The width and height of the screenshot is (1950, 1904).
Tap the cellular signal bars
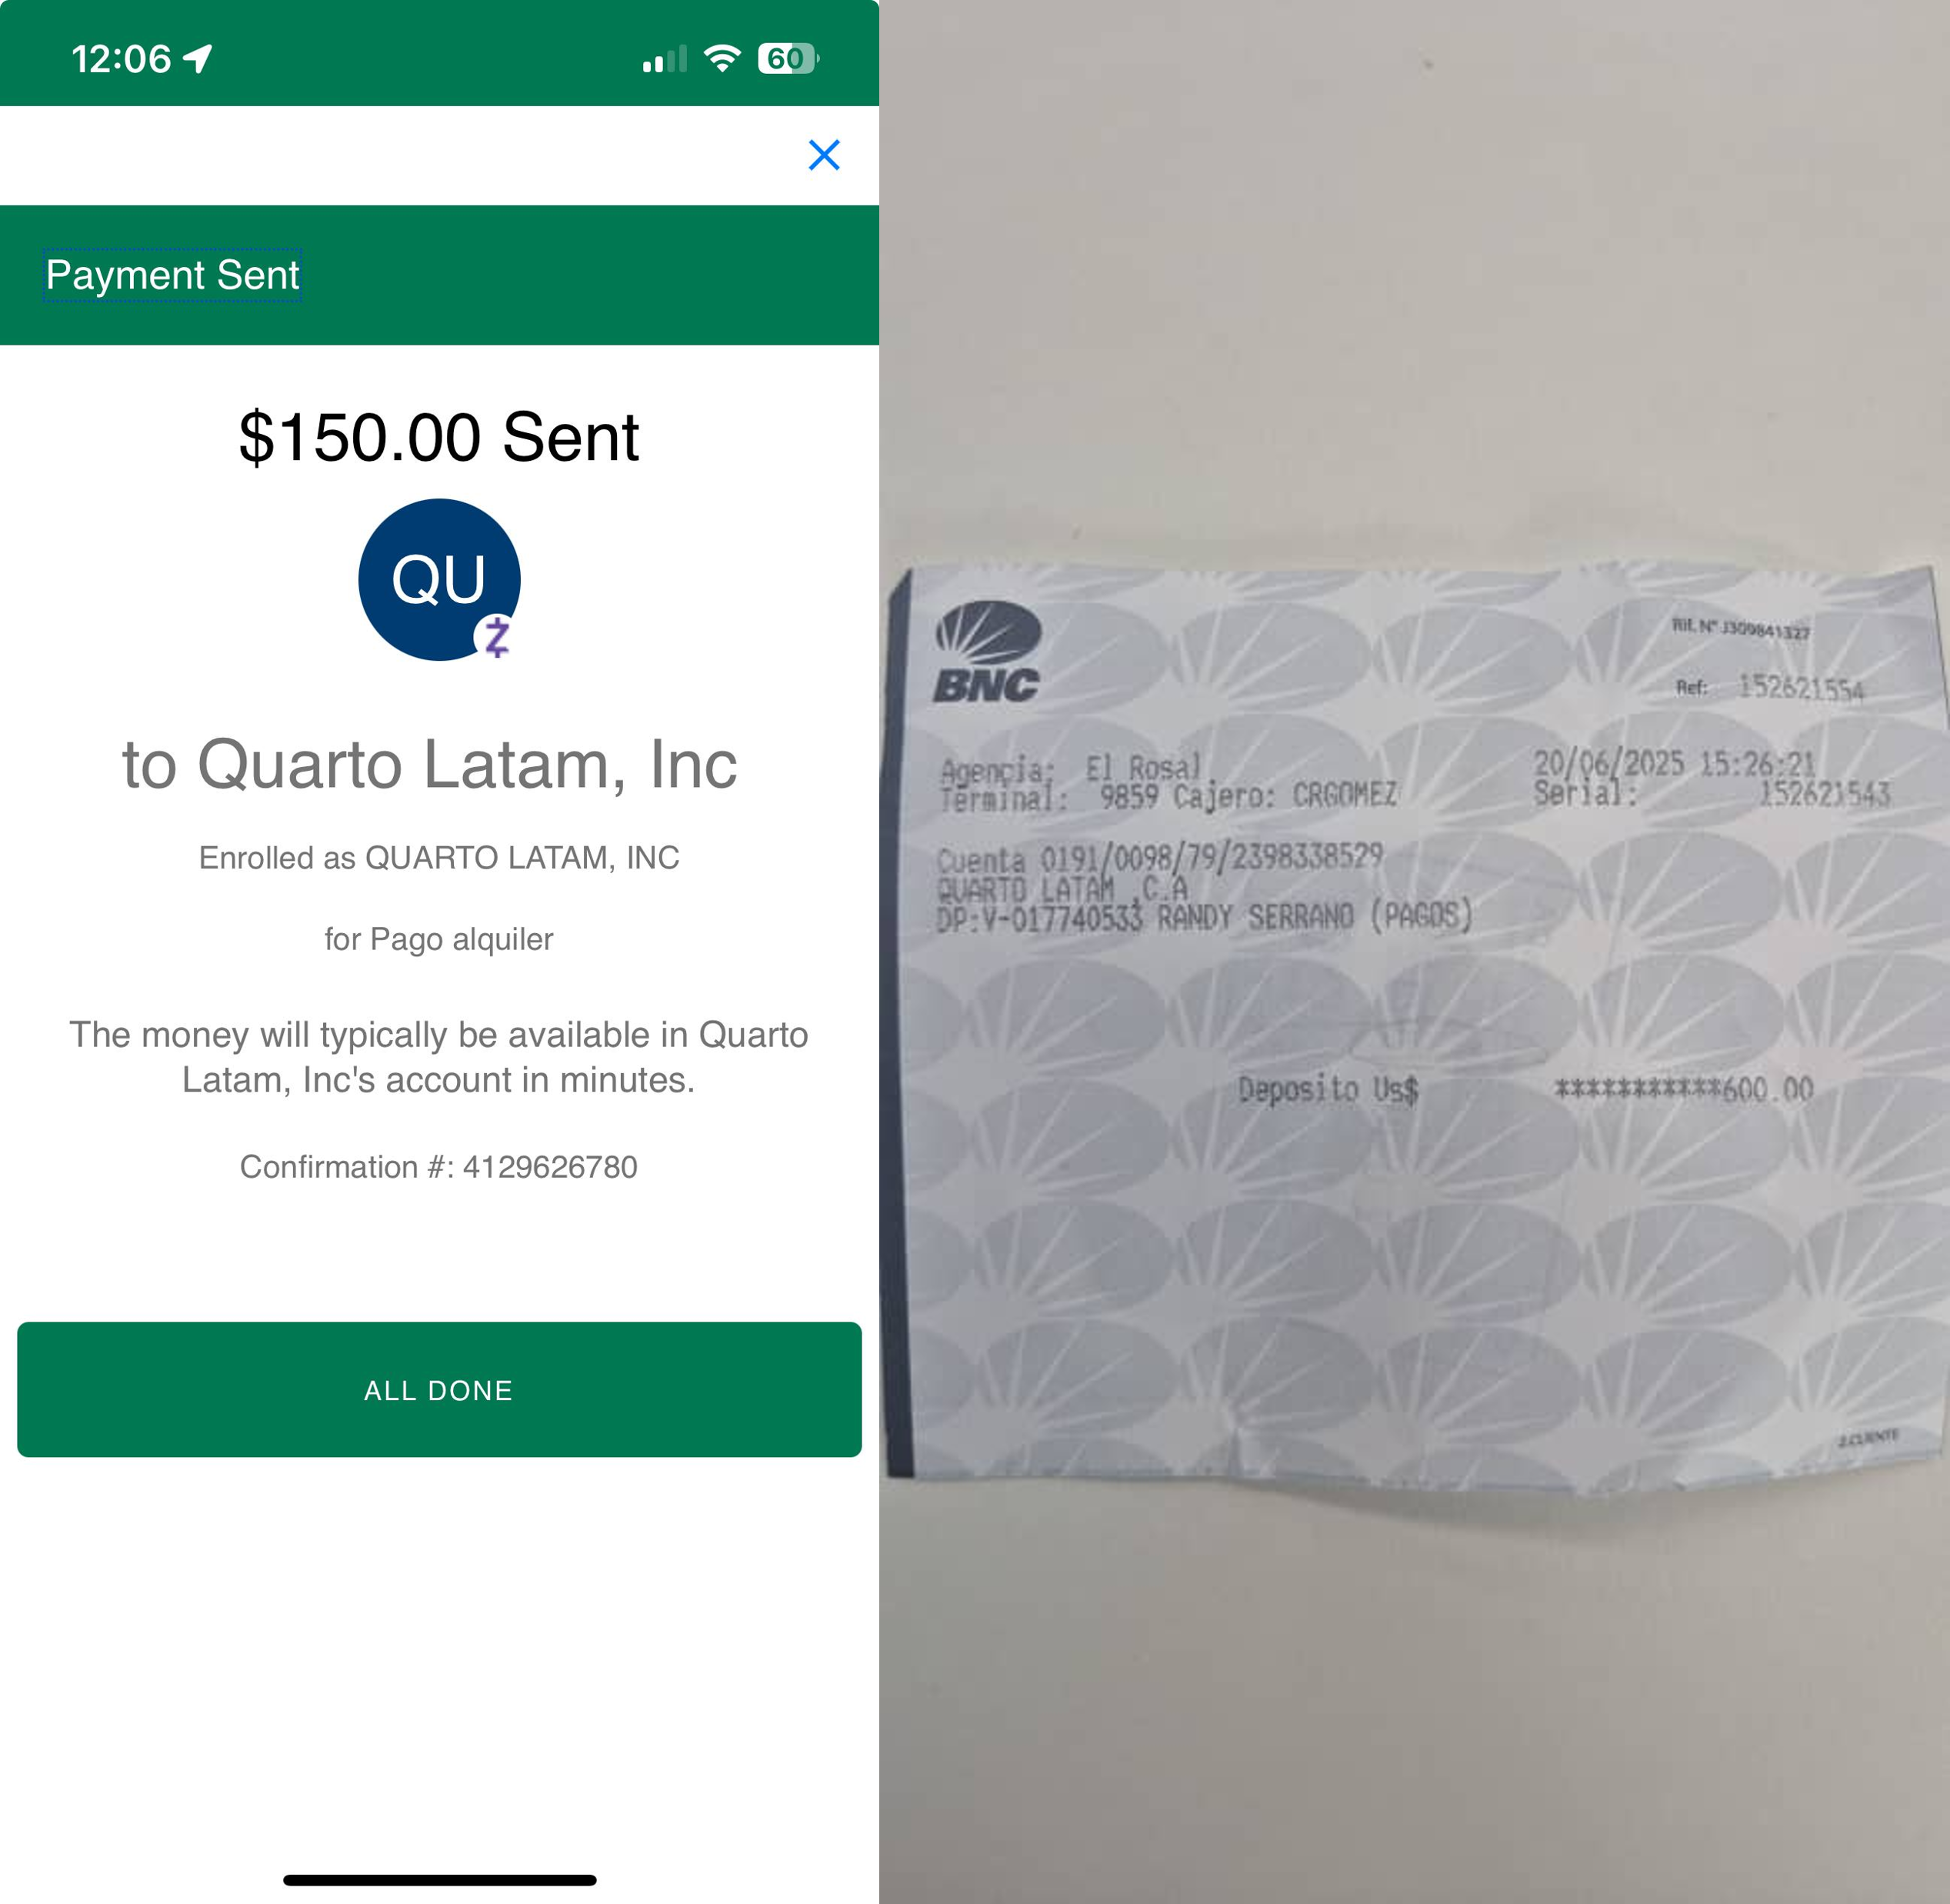pyautogui.click(x=664, y=59)
